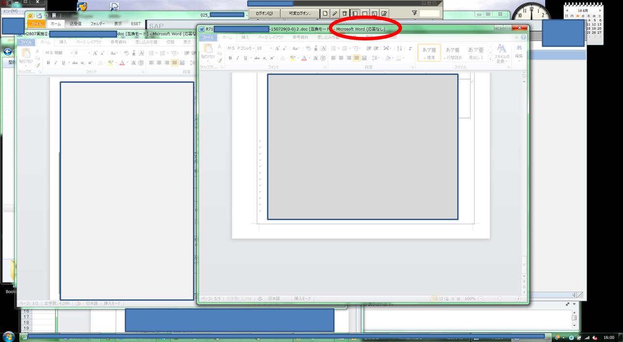Center text in front Word window
623x342 pixels.
341,58
